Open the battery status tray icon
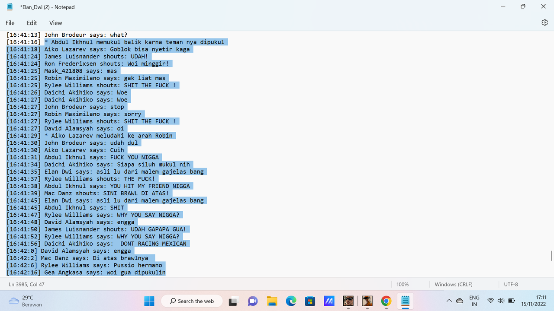Image resolution: width=554 pixels, height=311 pixels. [x=511, y=301]
